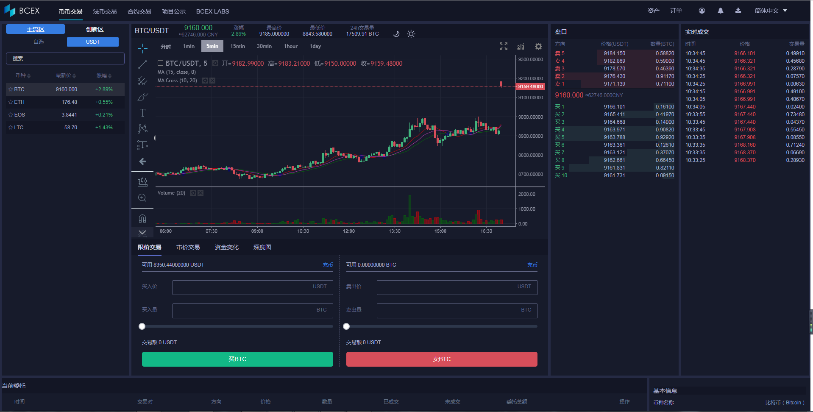Show 自选 favorites list
The width and height of the screenshot is (813, 412).
click(39, 42)
